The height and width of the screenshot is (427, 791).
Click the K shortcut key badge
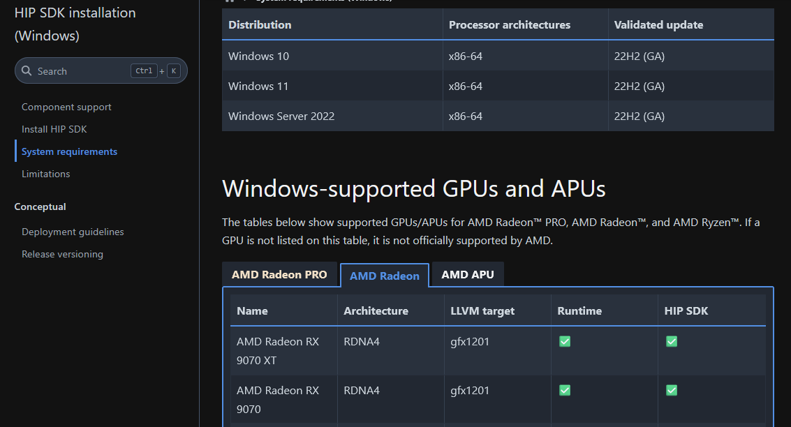coord(172,71)
